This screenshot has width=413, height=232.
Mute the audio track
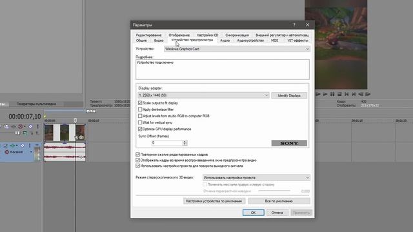point(23,146)
